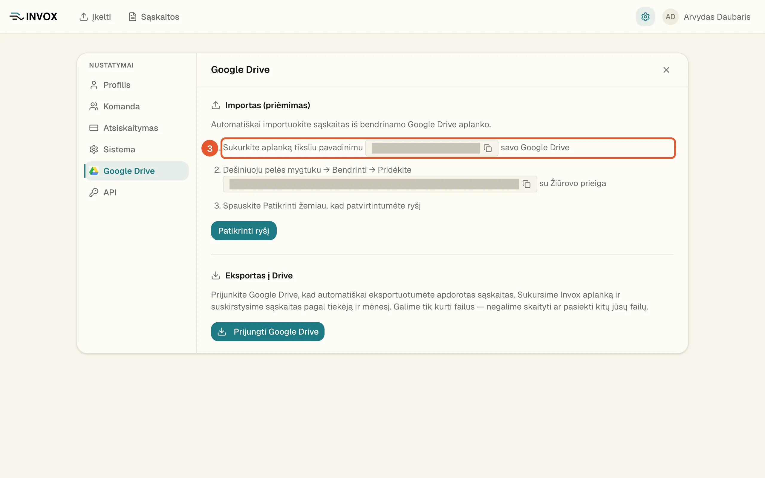Click the 'Automatiškai importuokite sąskaitas' description

coord(351,125)
